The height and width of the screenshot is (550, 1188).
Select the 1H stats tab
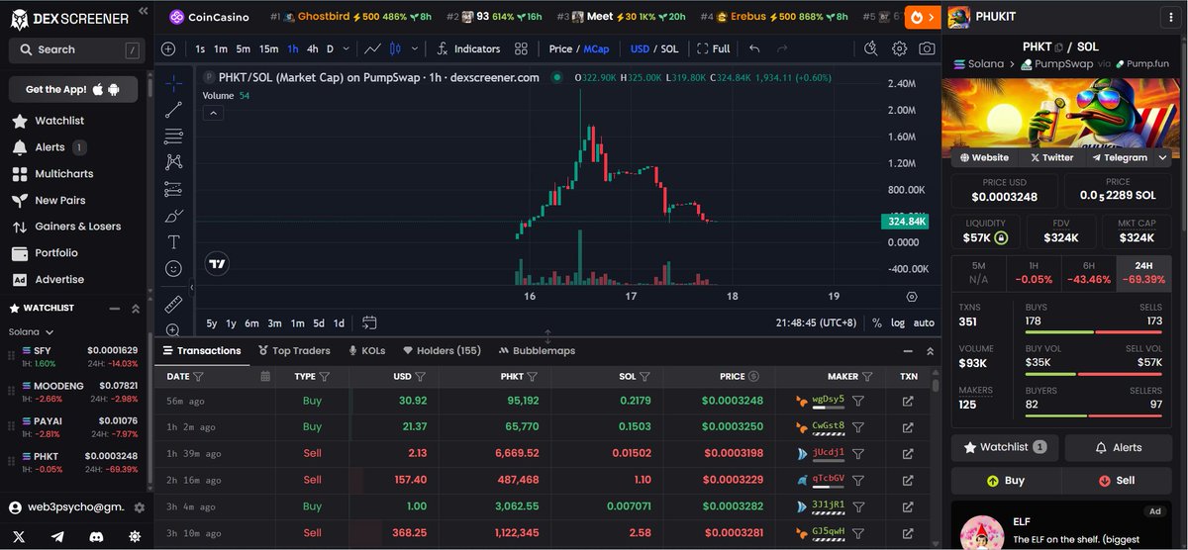pyautogui.click(x=1034, y=273)
